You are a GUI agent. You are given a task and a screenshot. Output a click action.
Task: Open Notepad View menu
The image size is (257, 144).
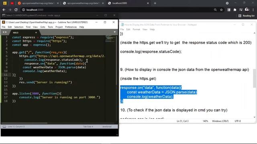coord(145,29)
